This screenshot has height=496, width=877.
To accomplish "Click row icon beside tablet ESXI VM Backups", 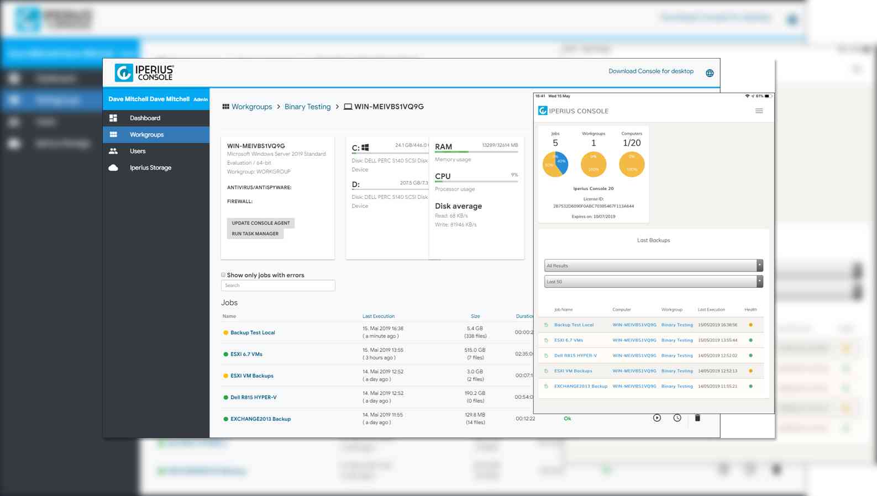I will [x=546, y=371].
